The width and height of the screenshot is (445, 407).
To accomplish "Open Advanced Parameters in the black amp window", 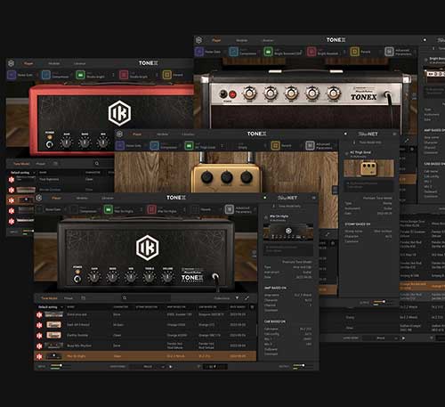I will [x=230, y=209].
